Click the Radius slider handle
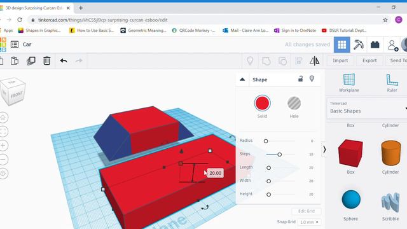This screenshot has width=407, height=229. (x=266, y=141)
